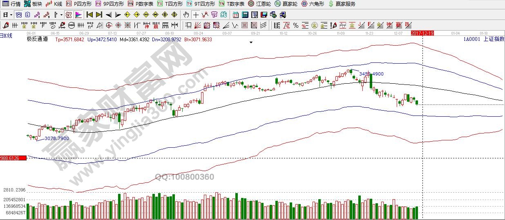Toggle the 权 adjusted price button
Image resolution: width=505 pixels, height=220 pixels.
[69, 15]
